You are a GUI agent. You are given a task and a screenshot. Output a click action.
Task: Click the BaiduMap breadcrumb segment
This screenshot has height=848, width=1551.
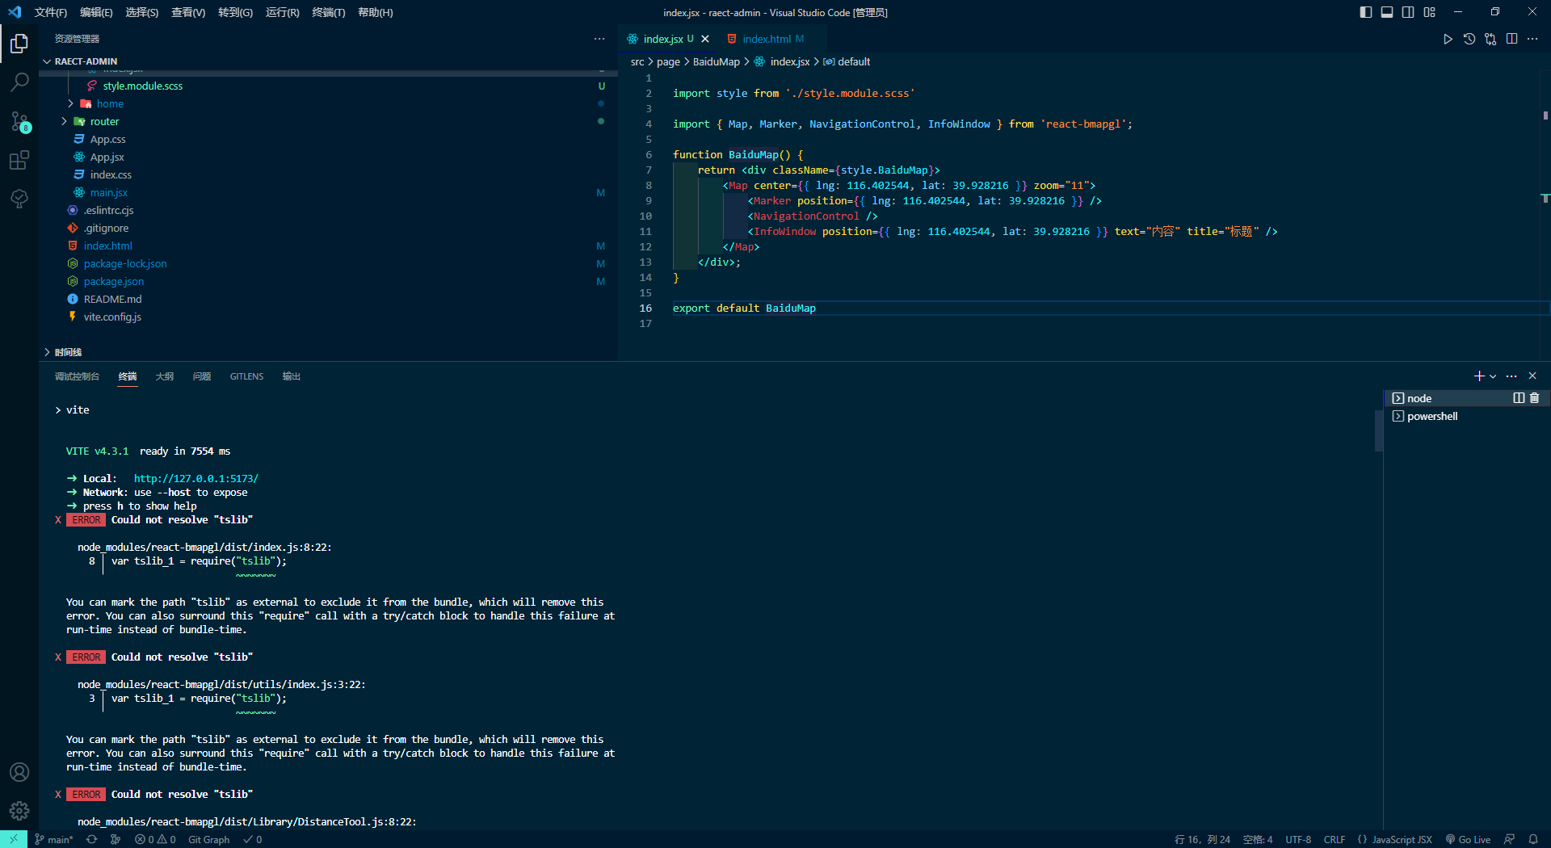[x=716, y=61]
